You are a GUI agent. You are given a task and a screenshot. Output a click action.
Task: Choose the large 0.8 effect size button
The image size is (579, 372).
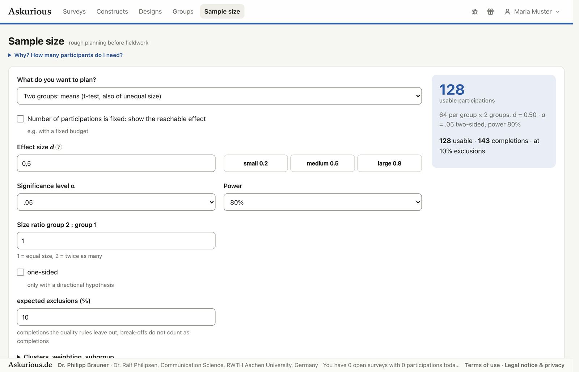coord(389,163)
